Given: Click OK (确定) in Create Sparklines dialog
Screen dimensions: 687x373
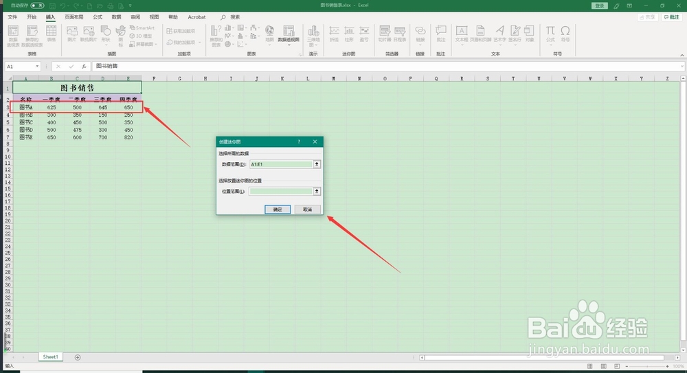Looking at the screenshot, I should pyautogui.click(x=278, y=210).
